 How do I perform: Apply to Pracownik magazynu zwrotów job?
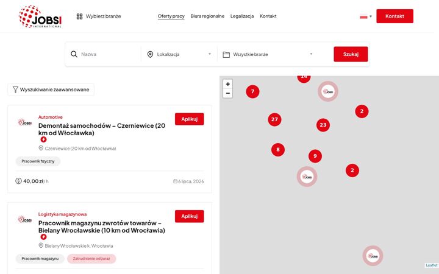point(190,216)
